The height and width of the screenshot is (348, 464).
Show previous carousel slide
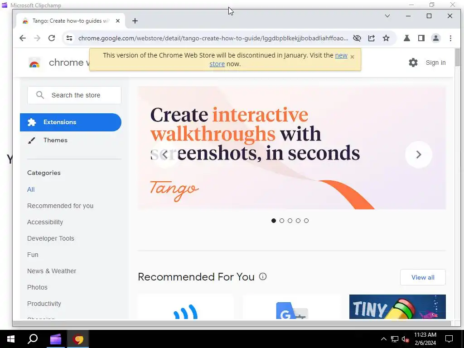pos(165,154)
